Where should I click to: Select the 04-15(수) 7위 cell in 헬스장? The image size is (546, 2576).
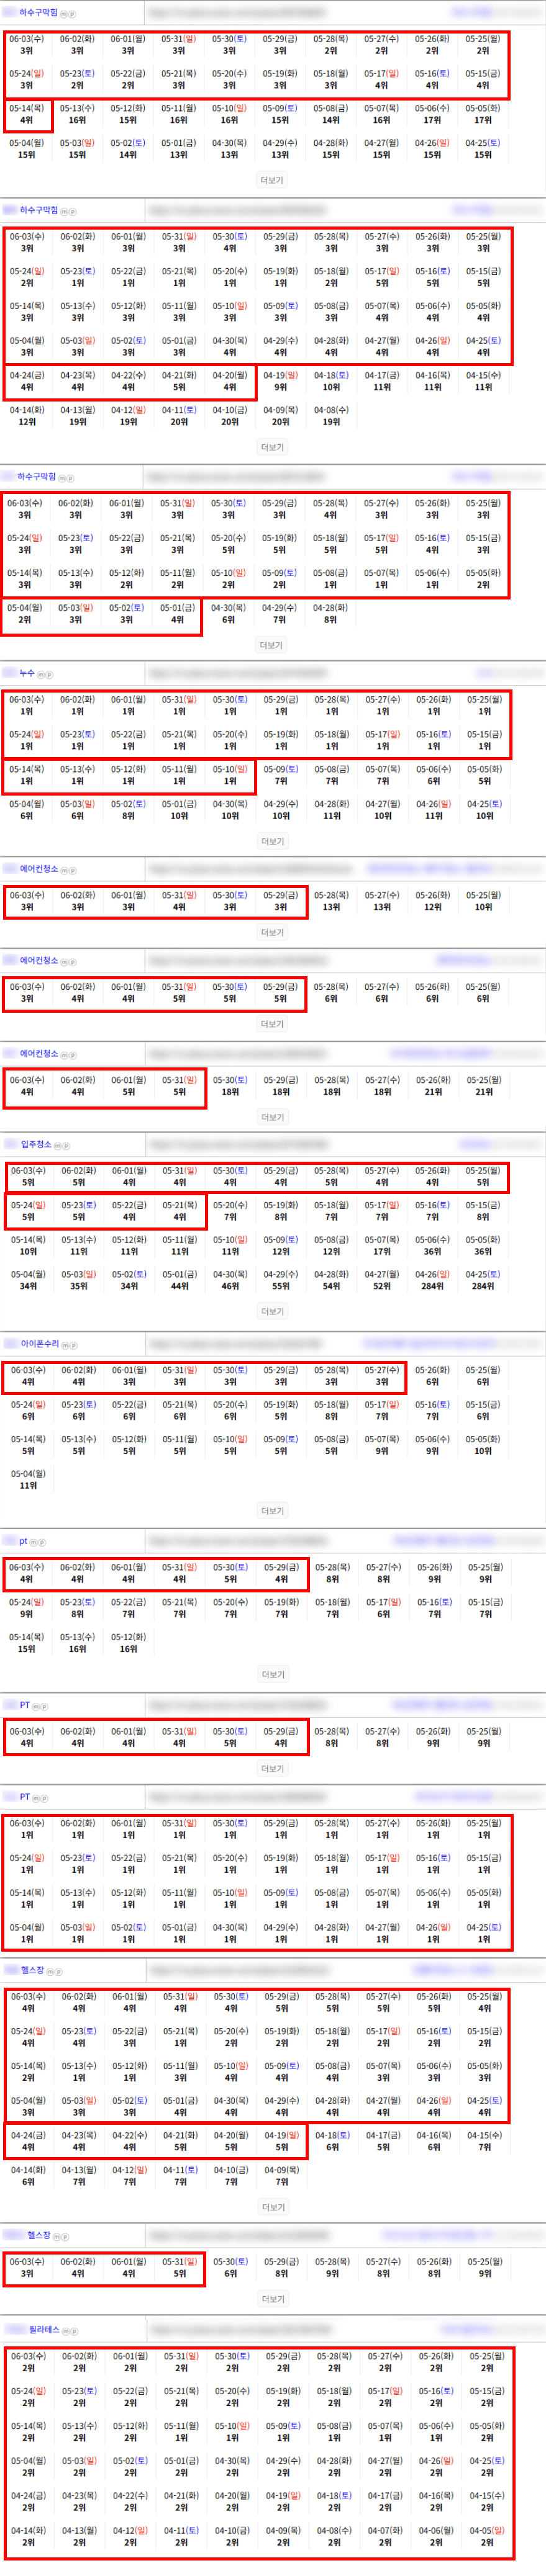(484, 2141)
